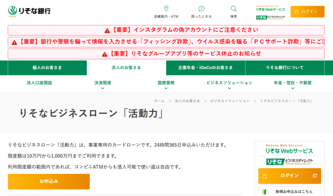The width and height of the screenshot is (333, 196).
Task: Click the beginner mark icon beside 新規お申込み
Action: click(264, 191)
